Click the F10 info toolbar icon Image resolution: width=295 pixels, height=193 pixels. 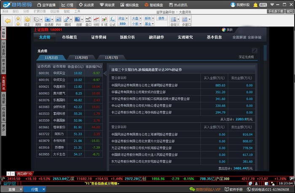pyautogui.click(x=59, y=20)
